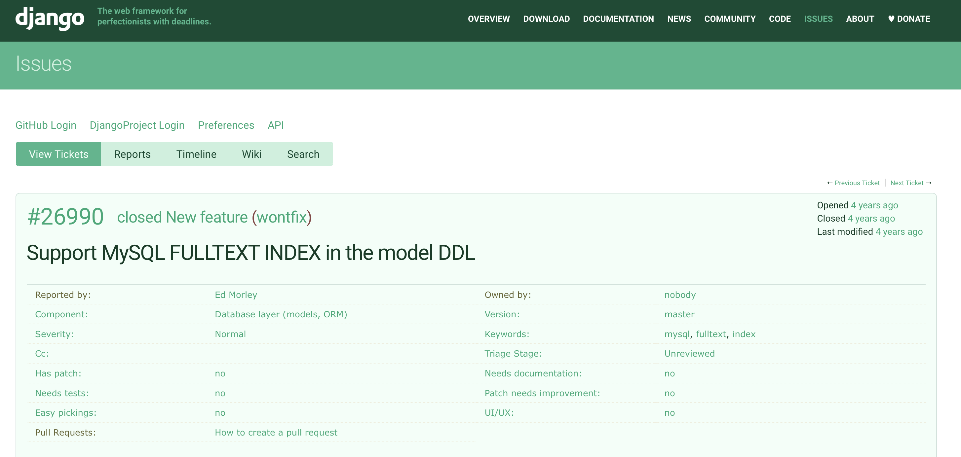The width and height of the screenshot is (961, 457).
Task: Open the Community navigation item
Action: 730,18
